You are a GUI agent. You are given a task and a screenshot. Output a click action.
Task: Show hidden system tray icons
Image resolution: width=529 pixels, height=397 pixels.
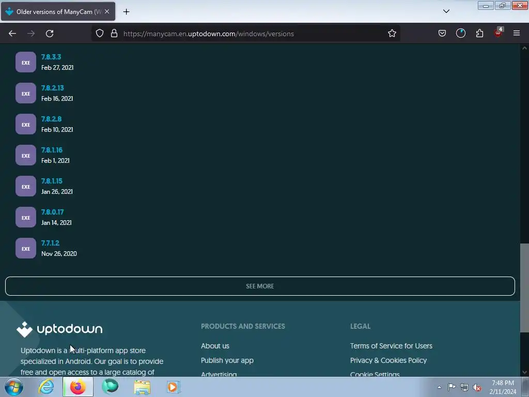[x=439, y=387]
